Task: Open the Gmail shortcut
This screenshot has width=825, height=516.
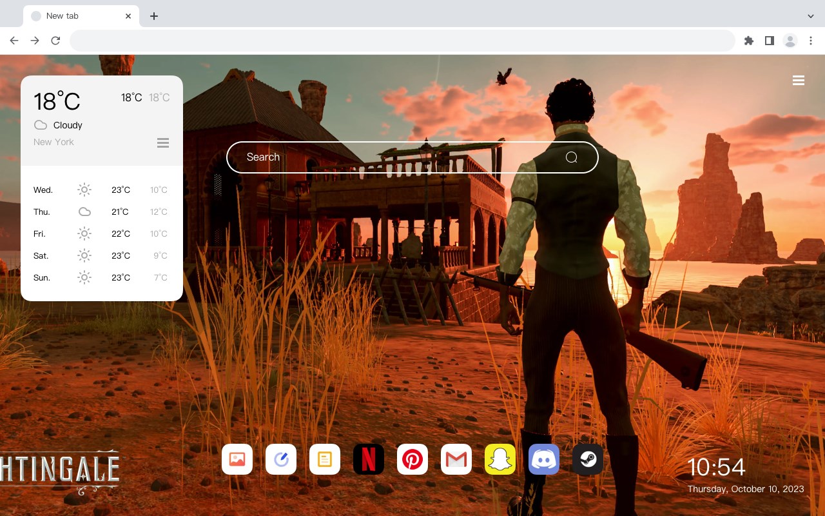Action: coord(456,459)
